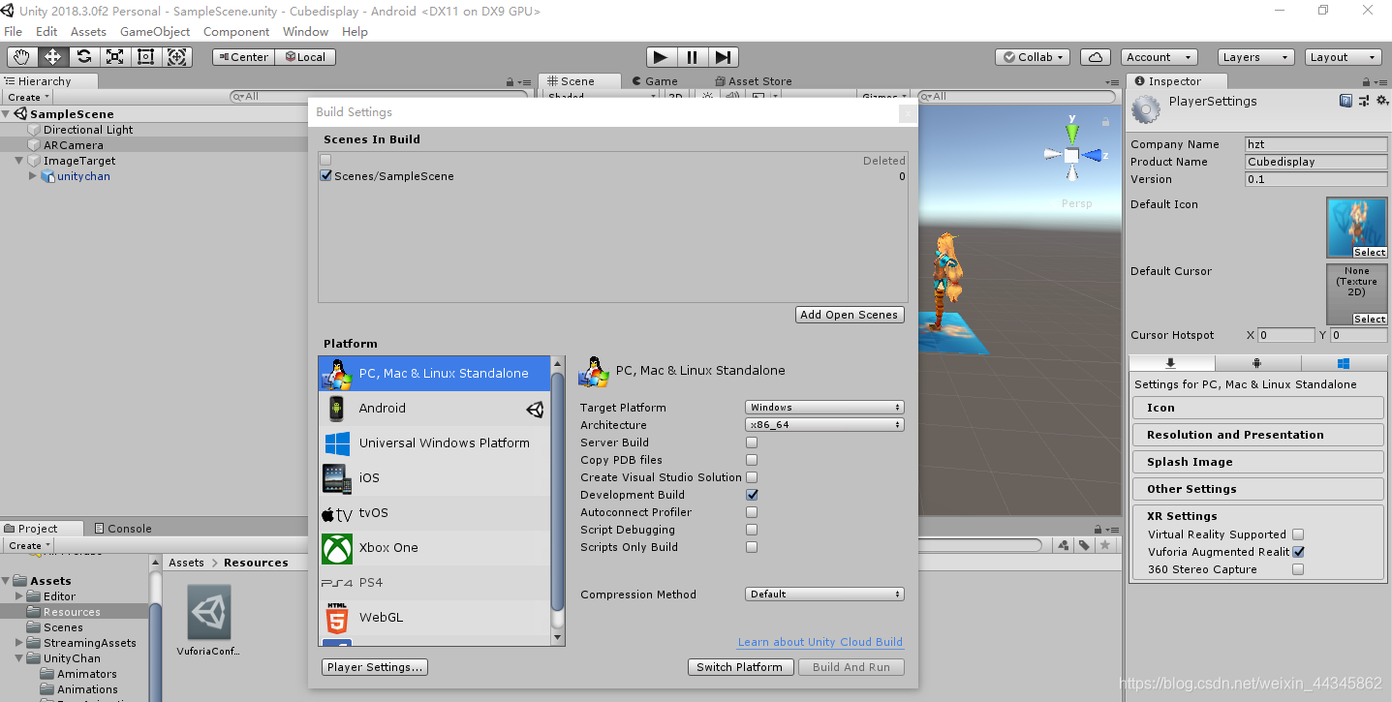Select the Android platform
Screen dimensions: 1392x702
pyautogui.click(x=435, y=408)
